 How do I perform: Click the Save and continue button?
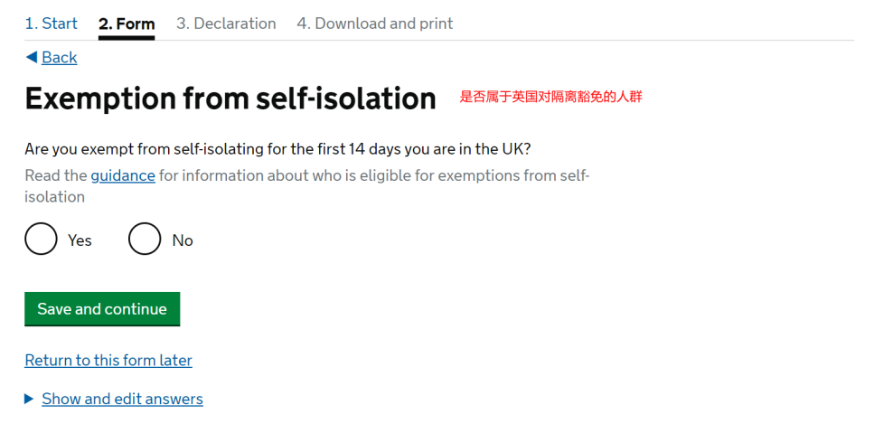[102, 309]
